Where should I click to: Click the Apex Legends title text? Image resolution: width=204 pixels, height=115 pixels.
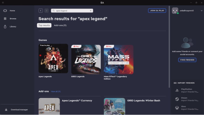[x=45, y=76]
